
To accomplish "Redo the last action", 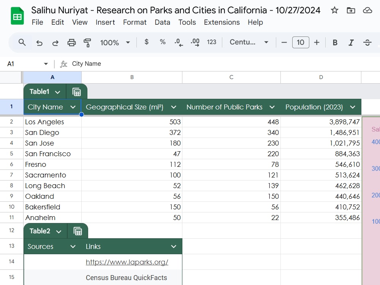I will [x=55, y=43].
